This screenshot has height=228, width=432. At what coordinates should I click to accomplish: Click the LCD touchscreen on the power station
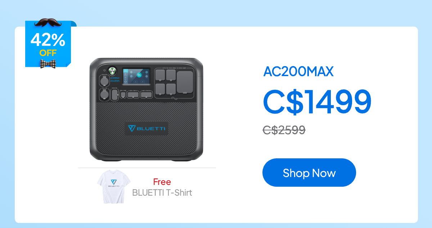click(x=136, y=76)
